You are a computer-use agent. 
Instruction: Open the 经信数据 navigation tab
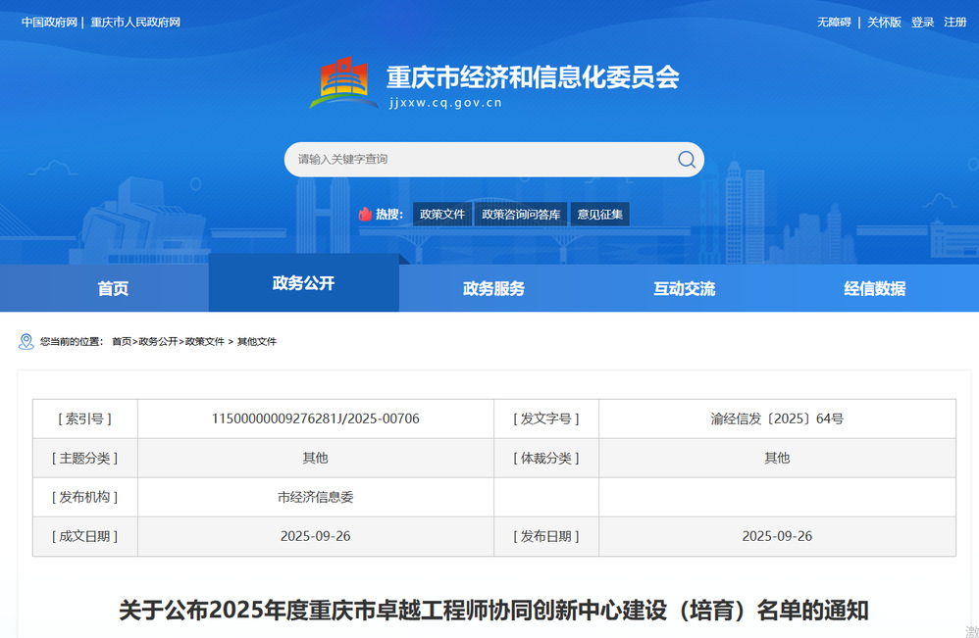click(x=874, y=288)
